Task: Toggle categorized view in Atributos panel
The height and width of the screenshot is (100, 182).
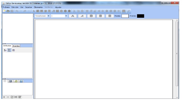Action: pyautogui.click(x=9, y=50)
